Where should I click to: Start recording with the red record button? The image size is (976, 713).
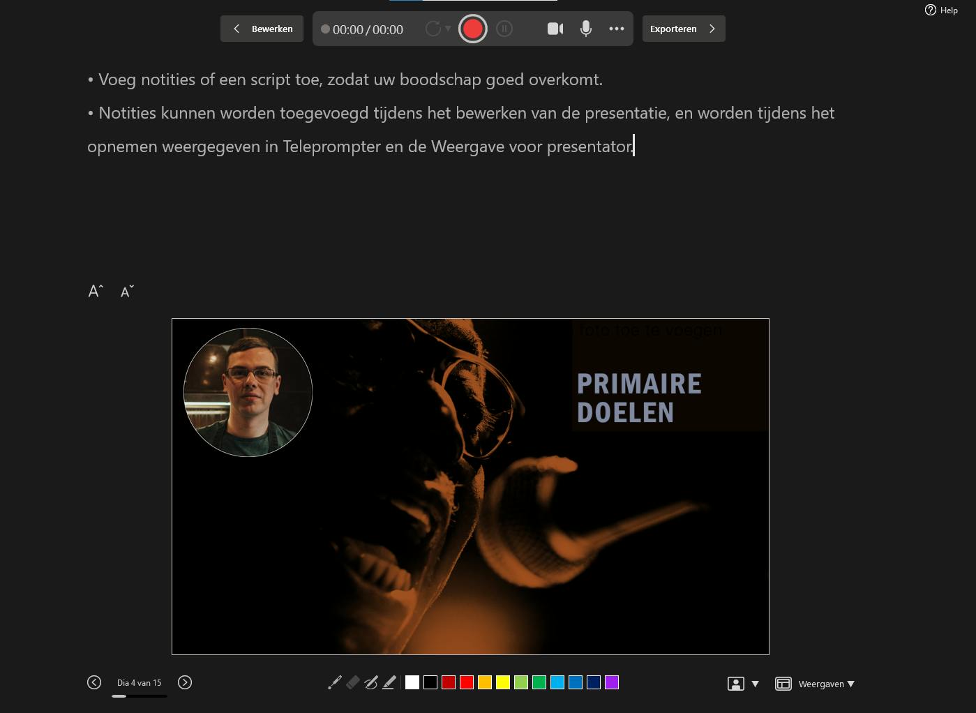(472, 29)
